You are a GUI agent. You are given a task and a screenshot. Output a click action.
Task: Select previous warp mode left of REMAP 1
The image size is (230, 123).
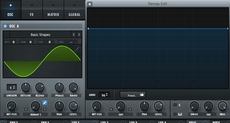coord(26,109)
